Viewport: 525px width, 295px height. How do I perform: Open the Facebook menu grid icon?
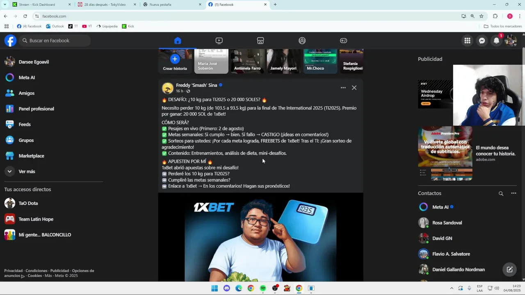tap(467, 41)
